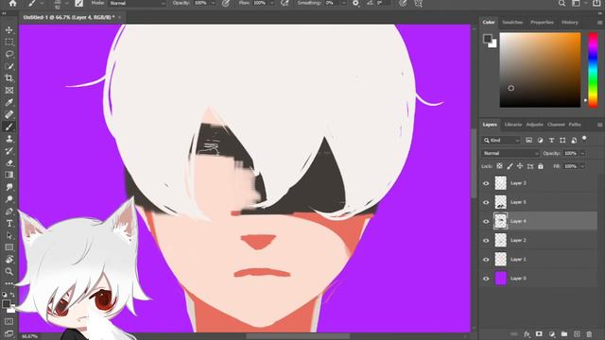Switch to the Swatches tab
Screen dimensions: 605x340
(x=512, y=23)
